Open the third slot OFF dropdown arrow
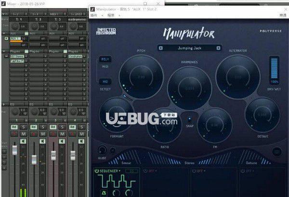 point(205,171)
